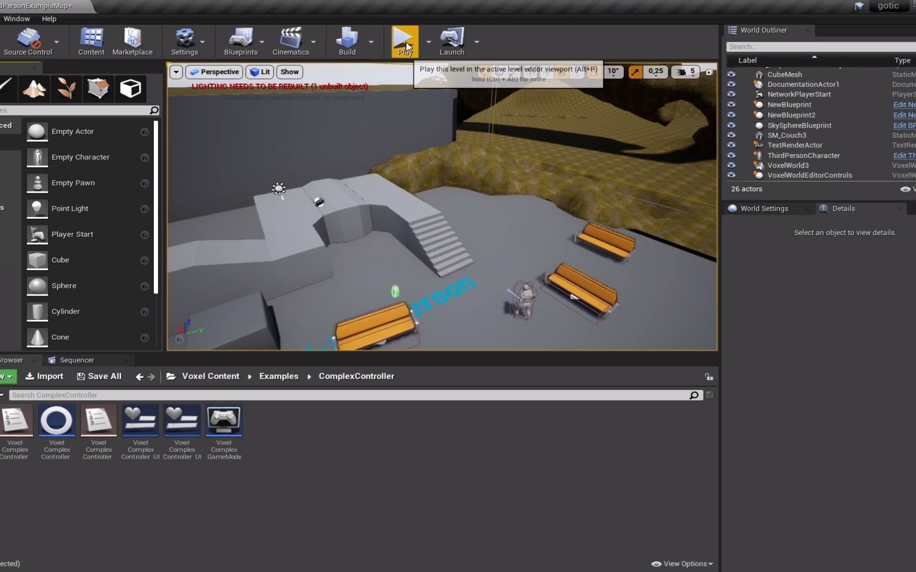The image size is (916, 572).
Task: Open the Lit view mode dropdown
Action: point(260,71)
